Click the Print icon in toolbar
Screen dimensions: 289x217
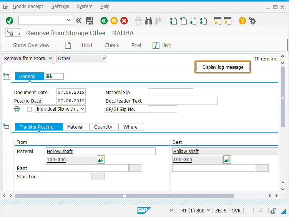[x=138, y=21]
